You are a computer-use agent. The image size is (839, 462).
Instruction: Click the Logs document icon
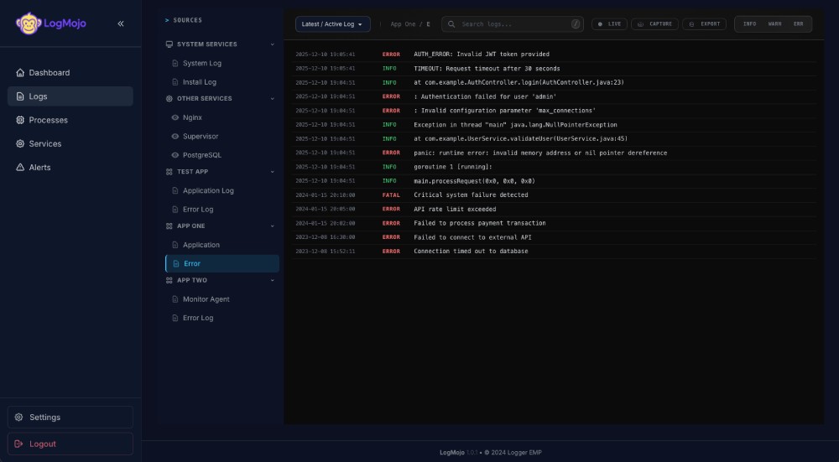coord(20,96)
